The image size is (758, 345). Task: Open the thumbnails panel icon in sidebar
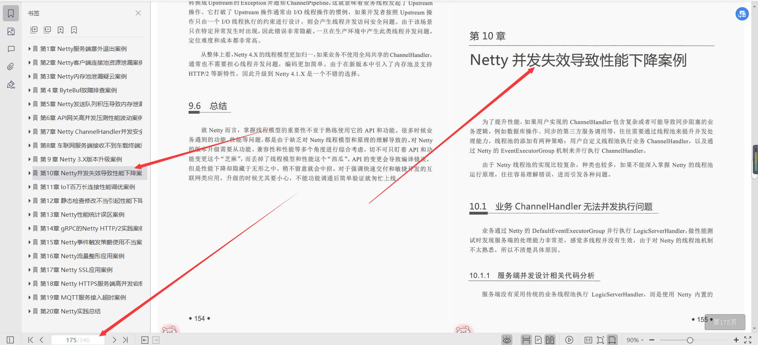pyautogui.click(x=11, y=32)
